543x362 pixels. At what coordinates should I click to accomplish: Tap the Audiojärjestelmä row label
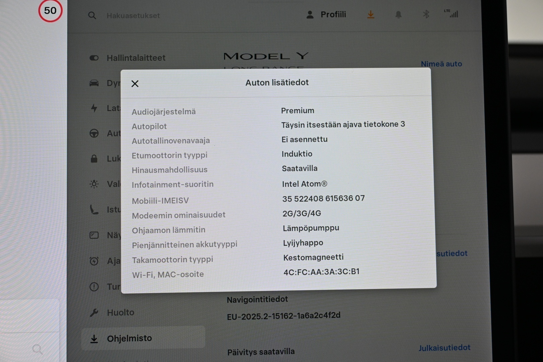[164, 112]
